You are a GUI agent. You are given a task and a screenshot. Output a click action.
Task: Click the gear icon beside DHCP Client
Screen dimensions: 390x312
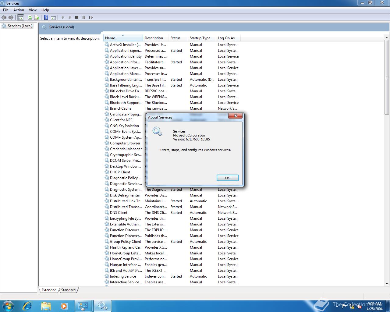[x=107, y=172]
